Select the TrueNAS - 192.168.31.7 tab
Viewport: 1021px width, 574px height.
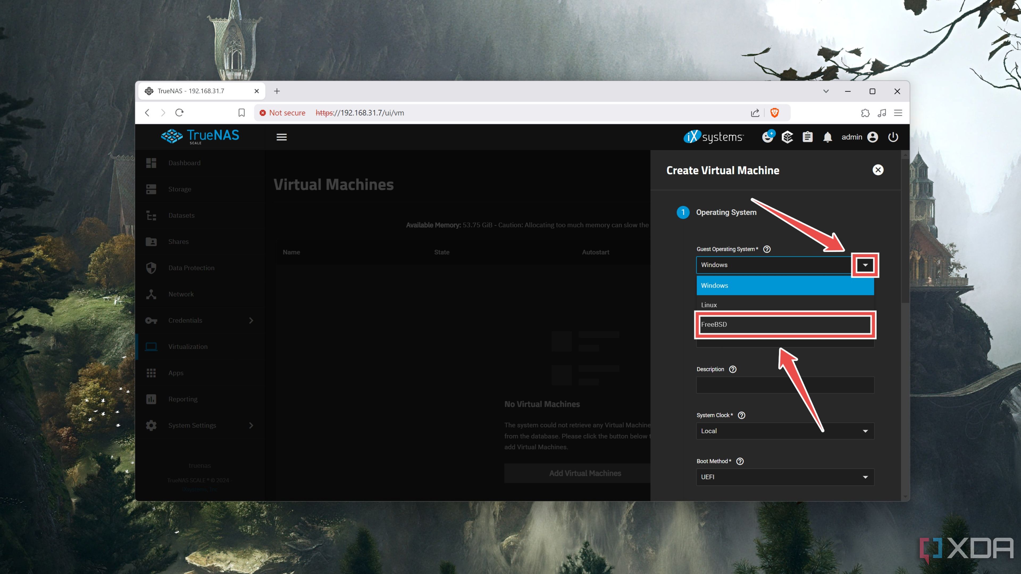pyautogui.click(x=201, y=91)
